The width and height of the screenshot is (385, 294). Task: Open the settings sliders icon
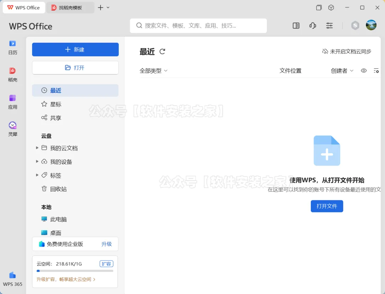pos(329,26)
